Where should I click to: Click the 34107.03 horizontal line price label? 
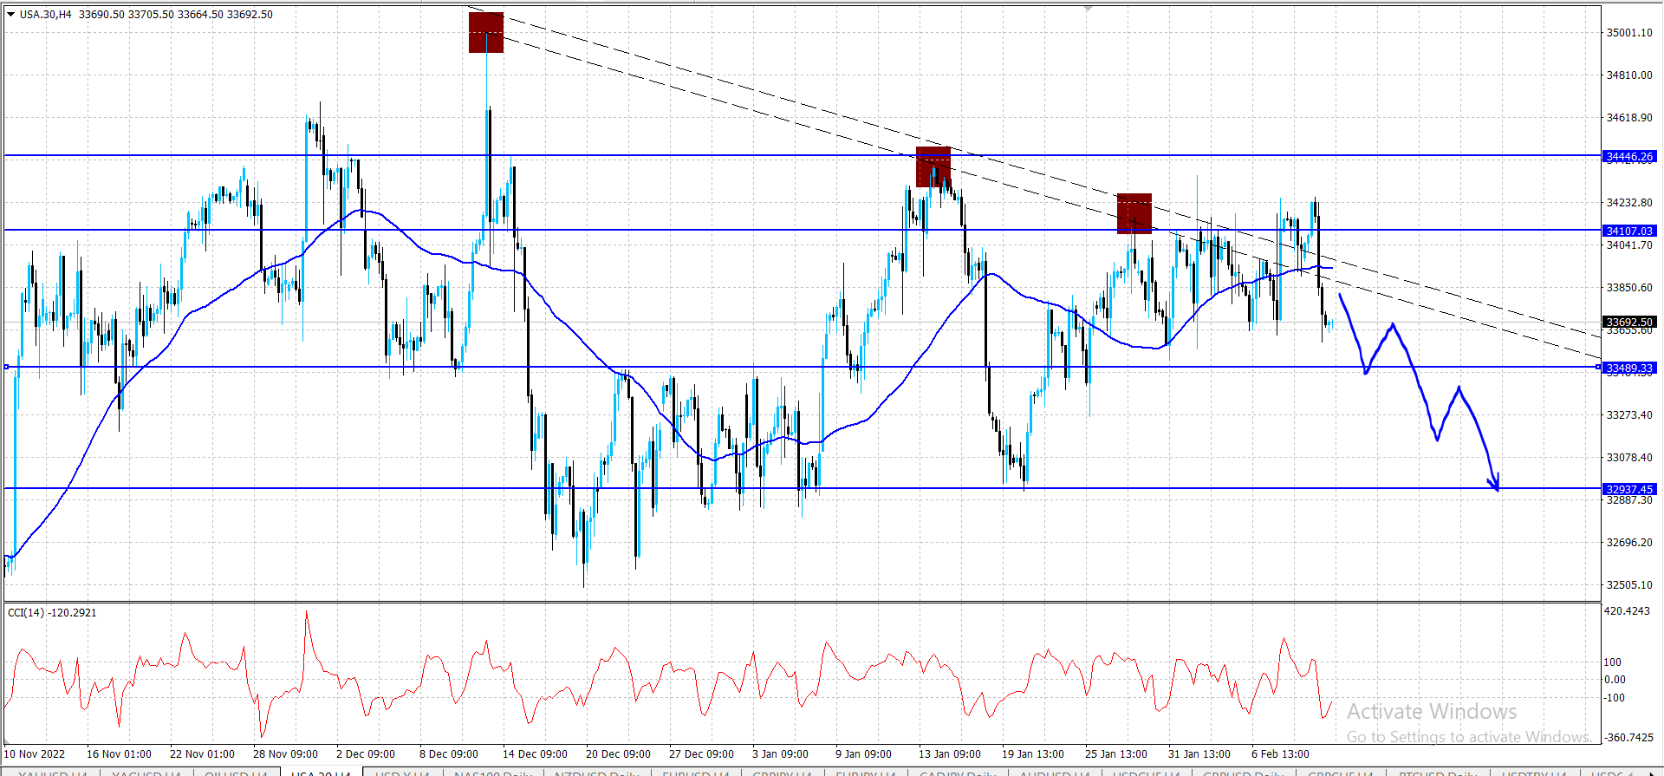[1629, 231]
